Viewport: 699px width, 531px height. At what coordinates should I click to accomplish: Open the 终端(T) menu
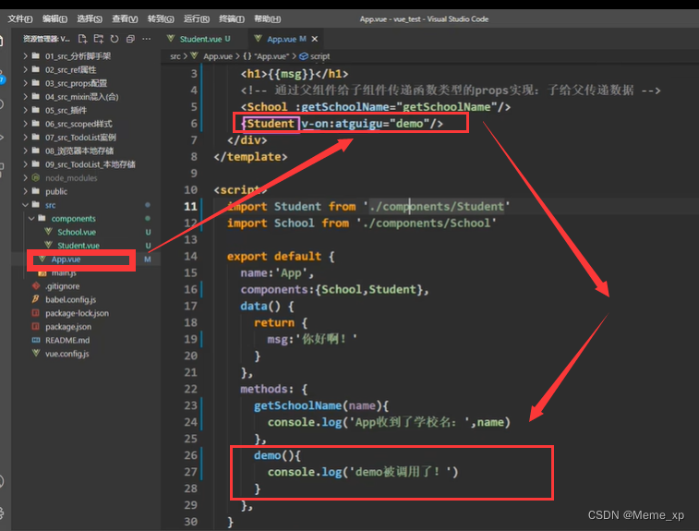pos(232,19)
